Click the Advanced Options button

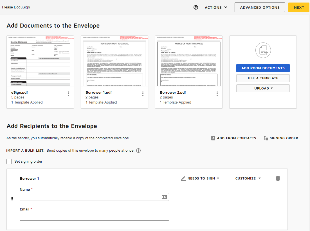260,8
